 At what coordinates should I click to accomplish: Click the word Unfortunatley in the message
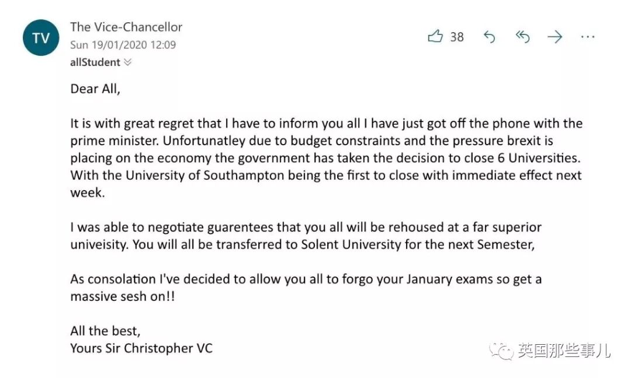click(x=204, y=141)
